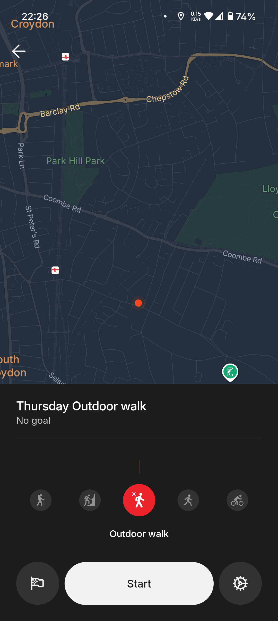Tap the Barclay Rd label on map
Image resolution: width=278 pixels, height=621 pixels.
tap(60, 111)
